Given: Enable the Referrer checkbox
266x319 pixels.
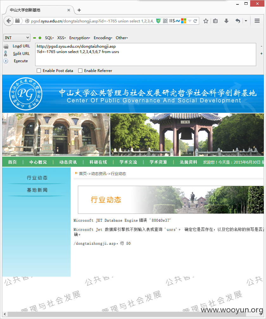Looking at the screenshot, I should click(x=80, y=71).
